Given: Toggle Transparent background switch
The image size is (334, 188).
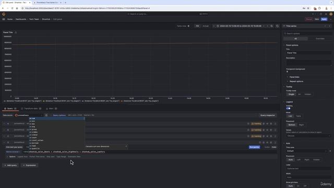Looking at the screenshot, I should tap(288, 72).
